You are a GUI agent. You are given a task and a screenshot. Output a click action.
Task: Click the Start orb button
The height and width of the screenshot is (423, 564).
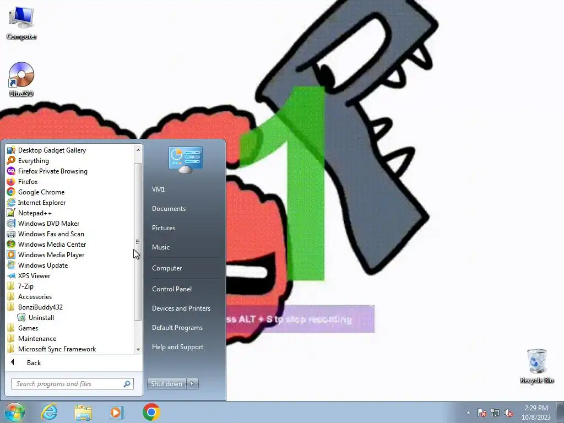[x=15, y=412]
